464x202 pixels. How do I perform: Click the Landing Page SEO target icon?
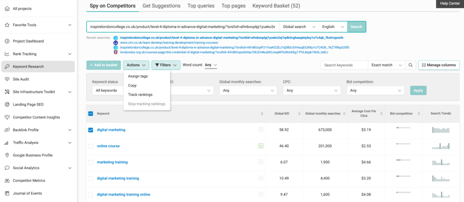point(7,104)
